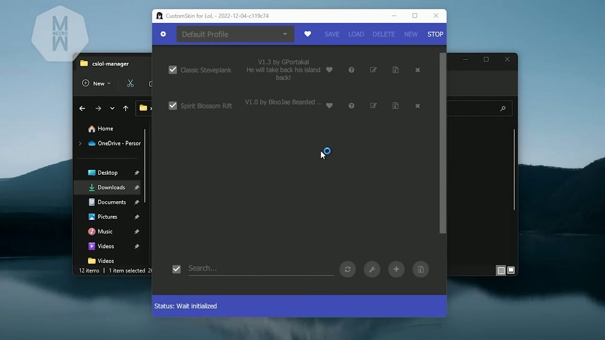Click edit icon for Spirit Blossom Rift
The width and height of the screenshot is (605, 340).
(x=373, y=106)
